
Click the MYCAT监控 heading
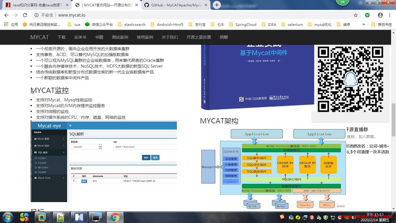tap(50, 91)
